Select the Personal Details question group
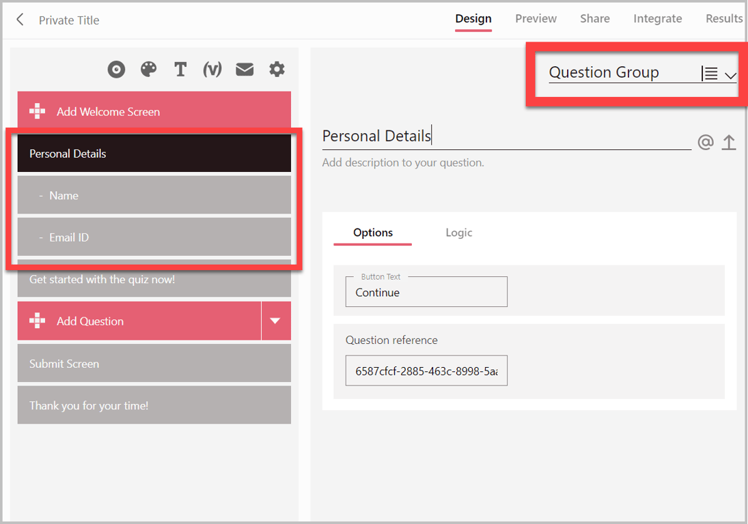 [154, 154]
